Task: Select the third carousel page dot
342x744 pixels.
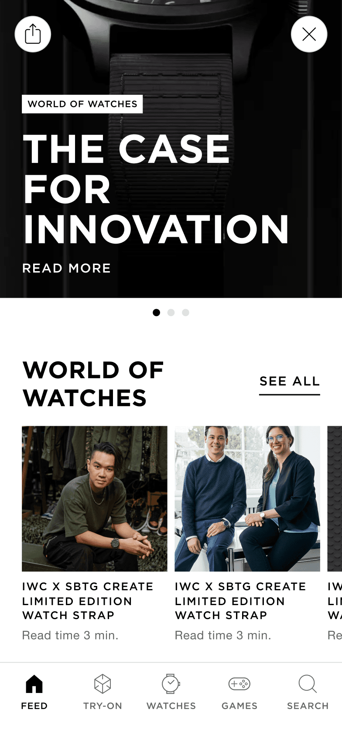Action: pyautogui.click(x=185, y=313)
